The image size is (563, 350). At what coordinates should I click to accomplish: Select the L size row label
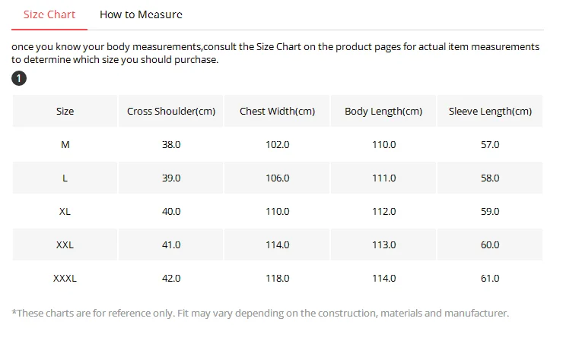click(x=65, y=178)
